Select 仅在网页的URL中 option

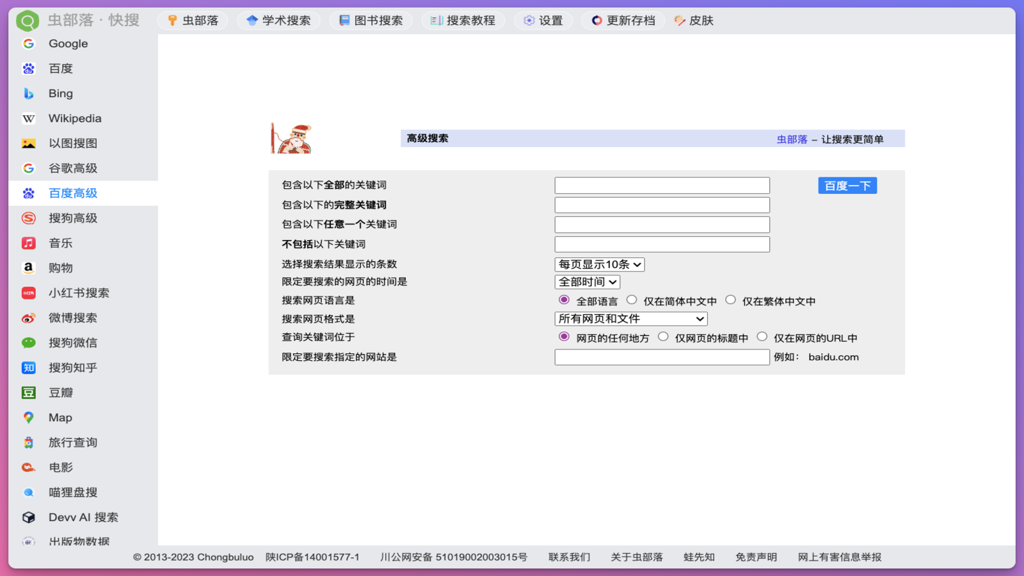(x=762, y=335)
